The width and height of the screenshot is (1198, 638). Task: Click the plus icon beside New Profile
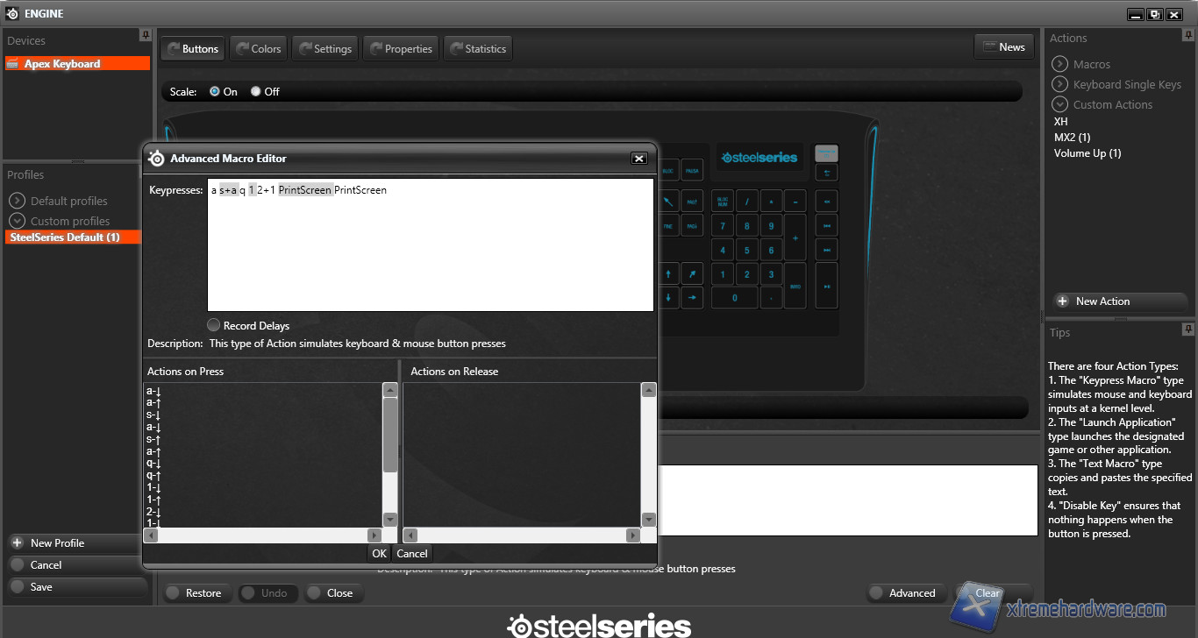pos(17,542)
